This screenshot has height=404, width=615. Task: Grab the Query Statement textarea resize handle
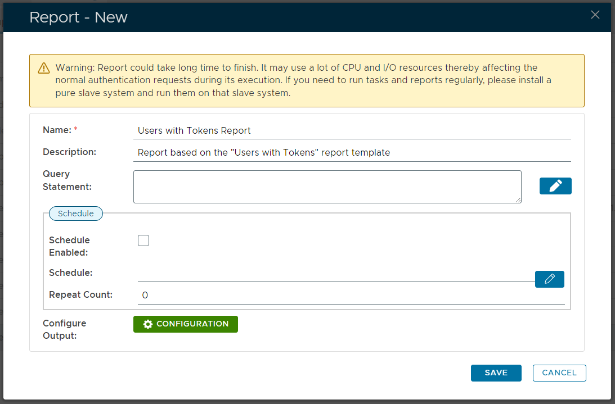point(518,199)
